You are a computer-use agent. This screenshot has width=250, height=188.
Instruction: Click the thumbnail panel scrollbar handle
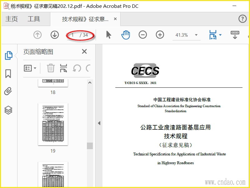coord(90,146)
